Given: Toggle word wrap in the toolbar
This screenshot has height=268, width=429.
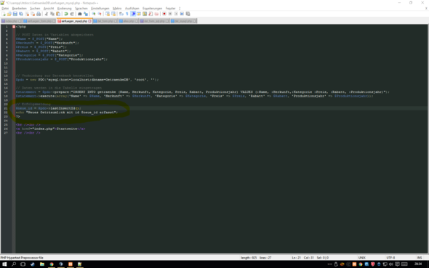Looking at the screenshot, I should (x=121, y=14).
